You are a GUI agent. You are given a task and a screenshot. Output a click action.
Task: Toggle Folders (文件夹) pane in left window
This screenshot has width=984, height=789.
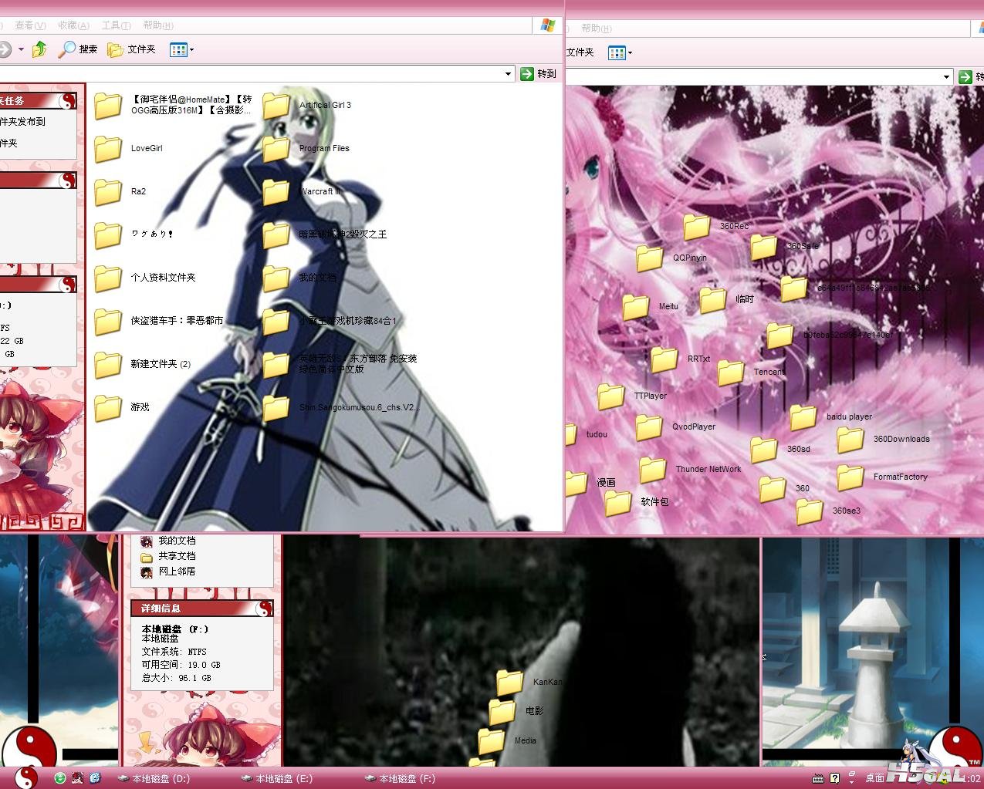pyautogui.click(x=132, y=49)
